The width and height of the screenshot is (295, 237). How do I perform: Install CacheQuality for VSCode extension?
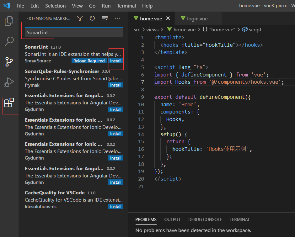point(116,207)
